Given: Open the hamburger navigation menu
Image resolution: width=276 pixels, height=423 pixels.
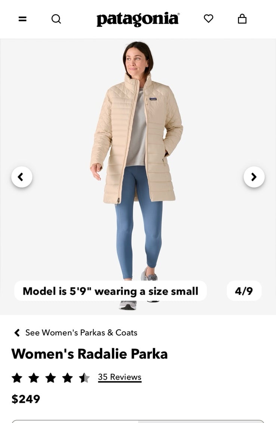Looking at the screenshot, I should pyautogui.click(x=22, y=19).
